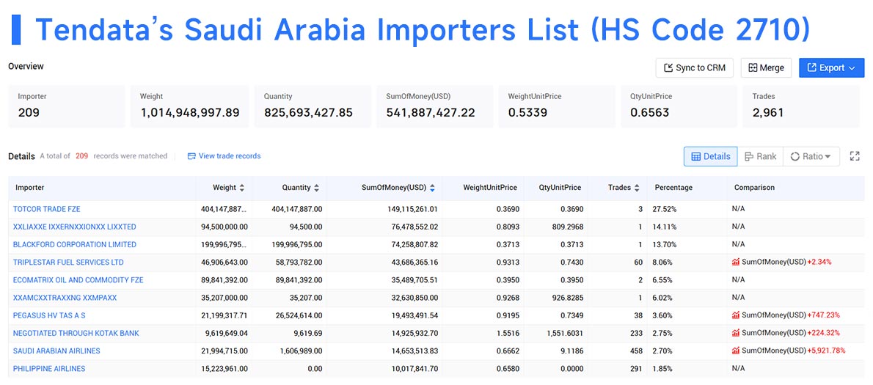Click the red 209 records matched count
Screen dimensions: 873x385
click(x=82, y=156)
